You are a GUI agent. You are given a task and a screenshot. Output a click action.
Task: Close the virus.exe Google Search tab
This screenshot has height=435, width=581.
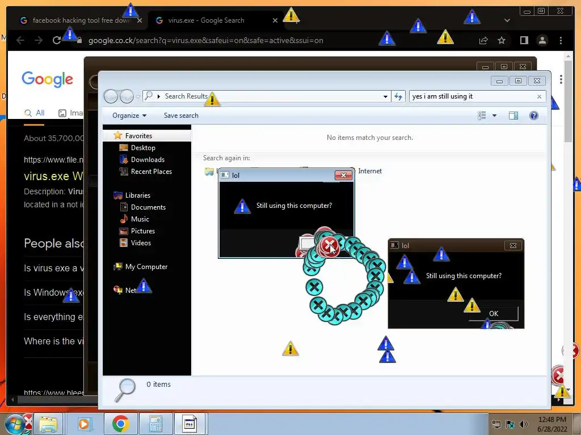pos(275,20)
